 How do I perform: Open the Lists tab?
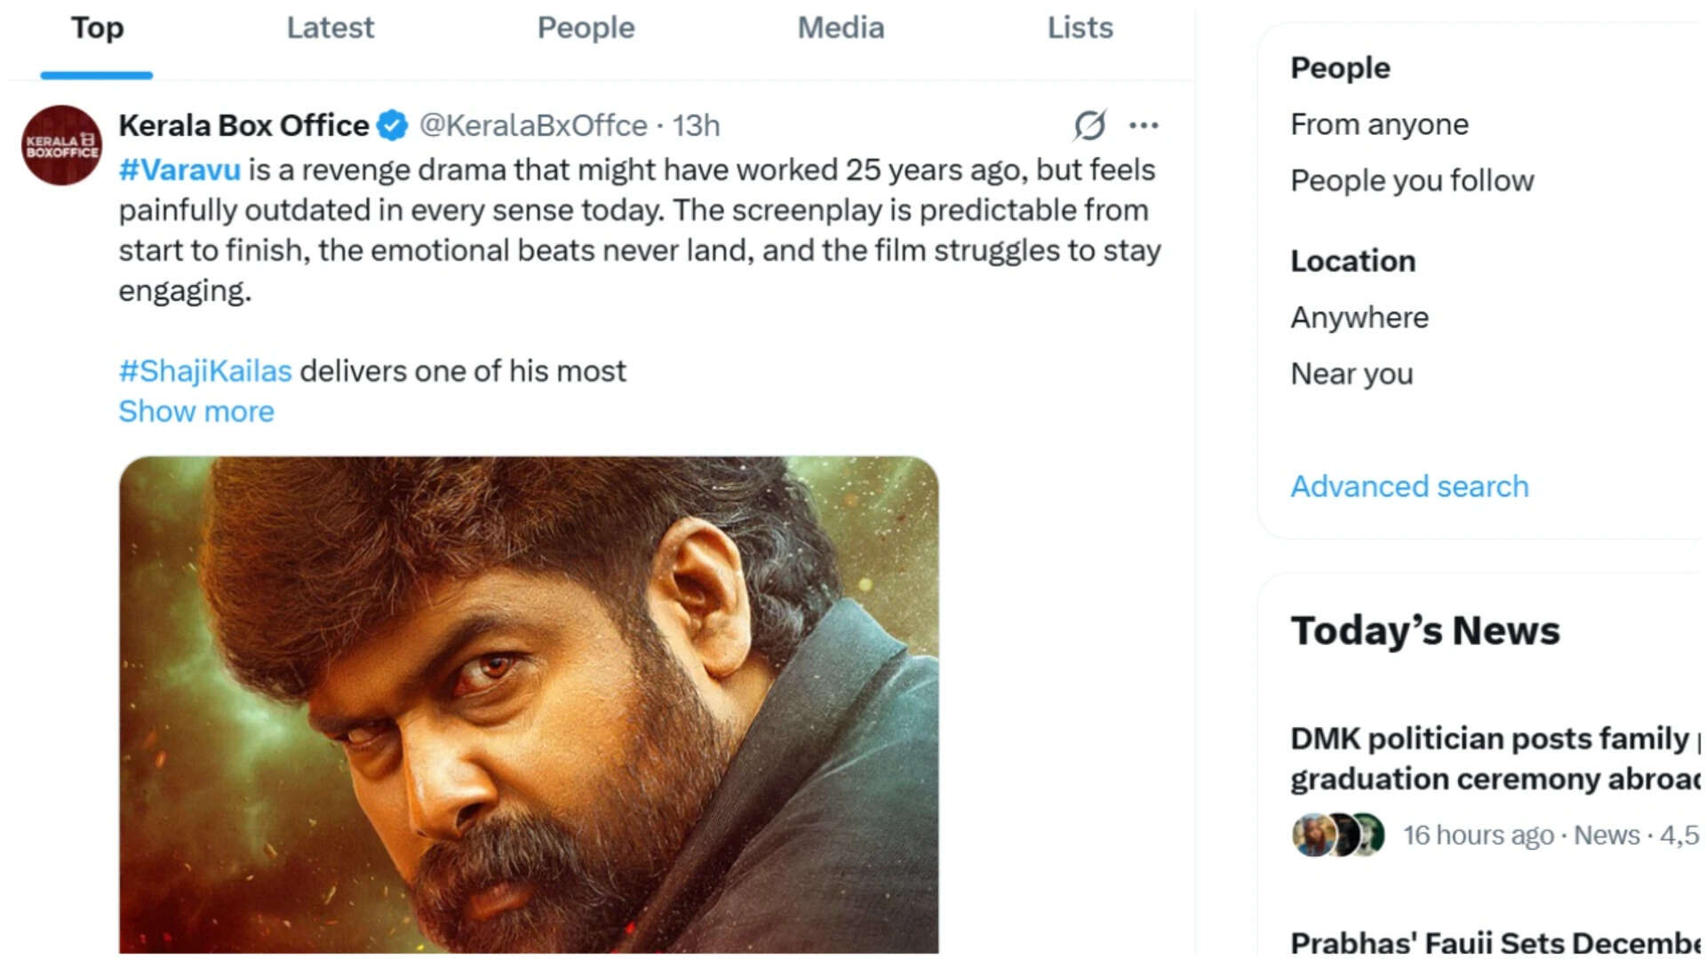point(1080,28)
